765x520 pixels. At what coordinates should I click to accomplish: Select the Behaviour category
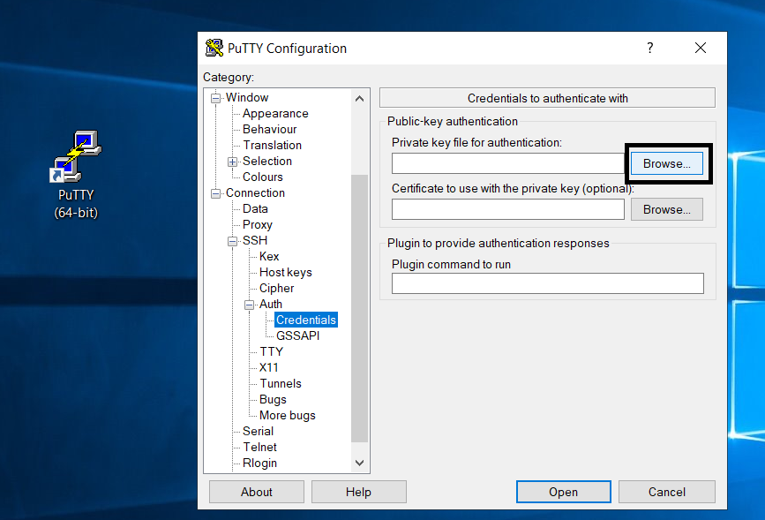coord(269,130)
